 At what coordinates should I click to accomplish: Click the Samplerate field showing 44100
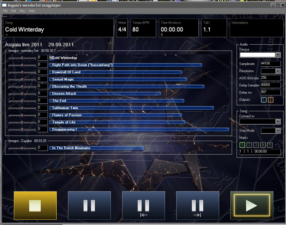click(271, 64)
